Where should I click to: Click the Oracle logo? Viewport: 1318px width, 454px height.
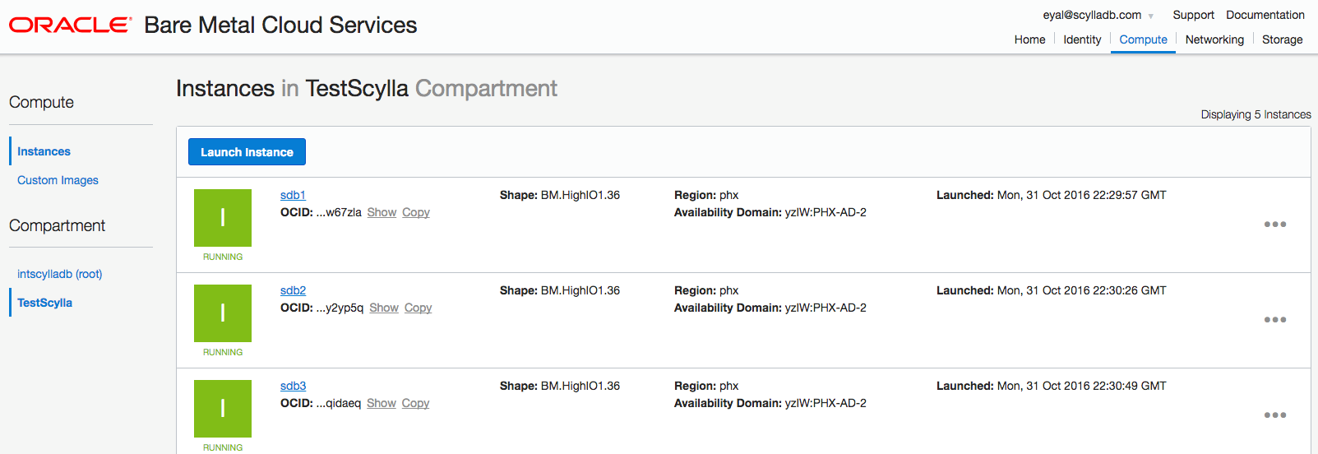click(x=70, y=25)
